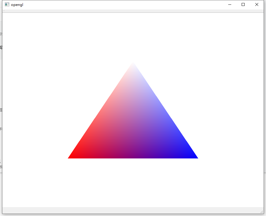
Task: Click the background window visible on left edge
Action: tap(1, 89)
